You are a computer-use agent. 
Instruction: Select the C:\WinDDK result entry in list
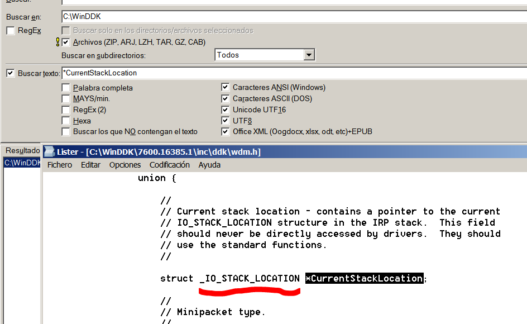pos(22,163)
